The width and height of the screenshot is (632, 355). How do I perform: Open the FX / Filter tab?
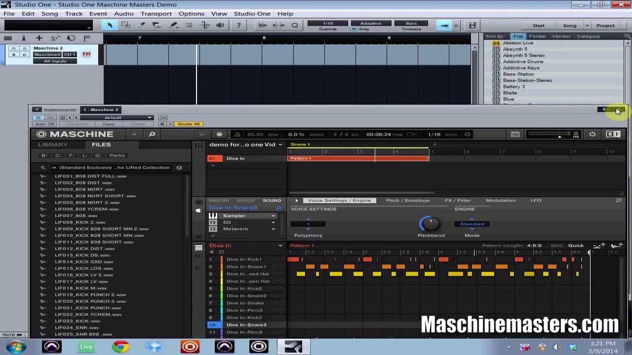(x=458, y=200)
